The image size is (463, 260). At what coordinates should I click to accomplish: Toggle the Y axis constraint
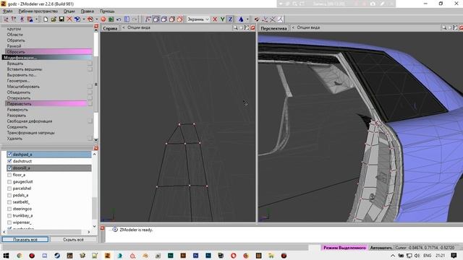pos(222,19)
